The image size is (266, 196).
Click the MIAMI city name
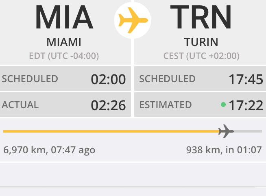point(64,42)
